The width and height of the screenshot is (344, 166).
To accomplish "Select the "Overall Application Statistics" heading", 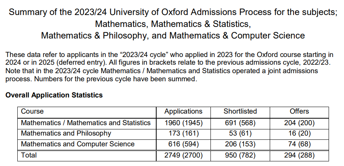I will (x=54, y=95).
